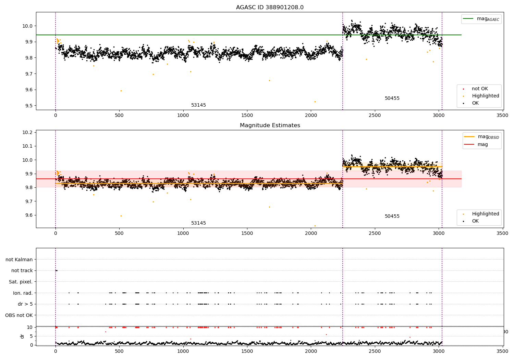Click the 'Magnitude Estimates' plot title

pyautogui.click(x=270, y=125)
